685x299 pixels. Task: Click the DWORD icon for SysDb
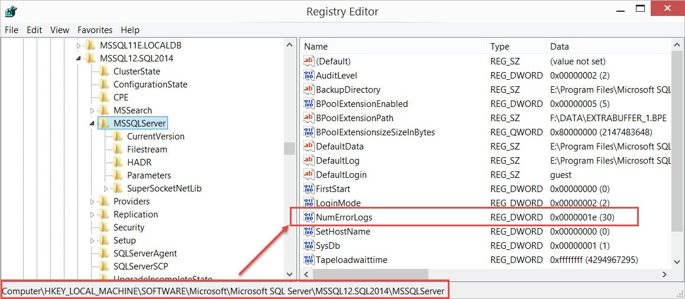click(309, 245)
